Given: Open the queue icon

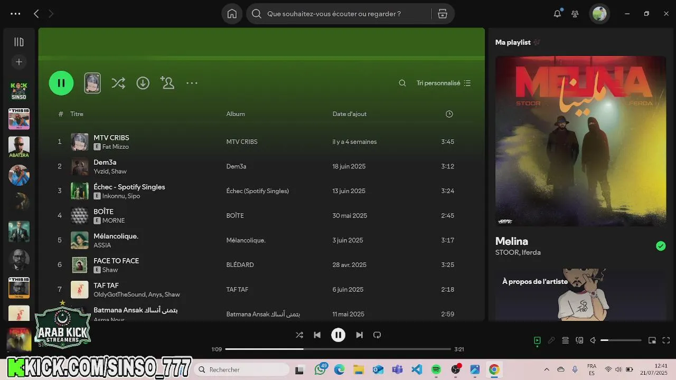Looking at the screenshot, I should pos(565,340).
